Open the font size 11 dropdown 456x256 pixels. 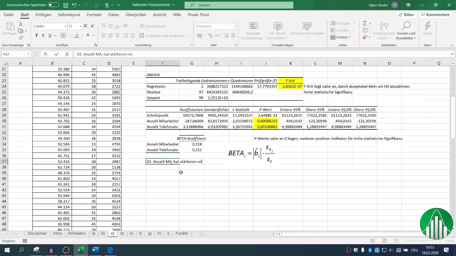(x=81, y=26)
